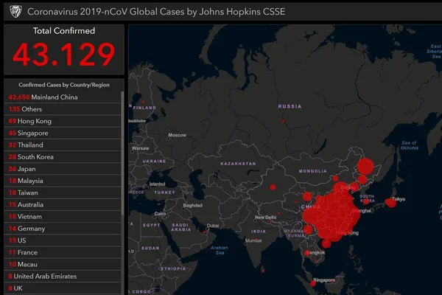Click the Finland case marker
Image resolution: width=442 pixels, height=295 pixels.
pos(143,102)
